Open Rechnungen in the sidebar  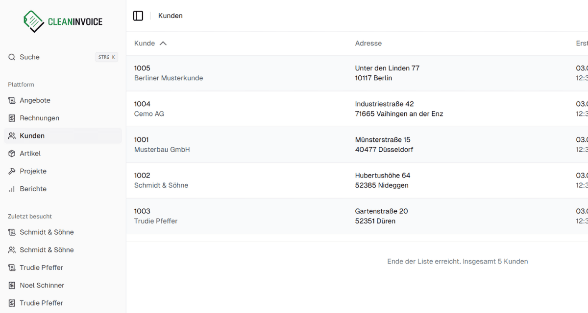63,118
